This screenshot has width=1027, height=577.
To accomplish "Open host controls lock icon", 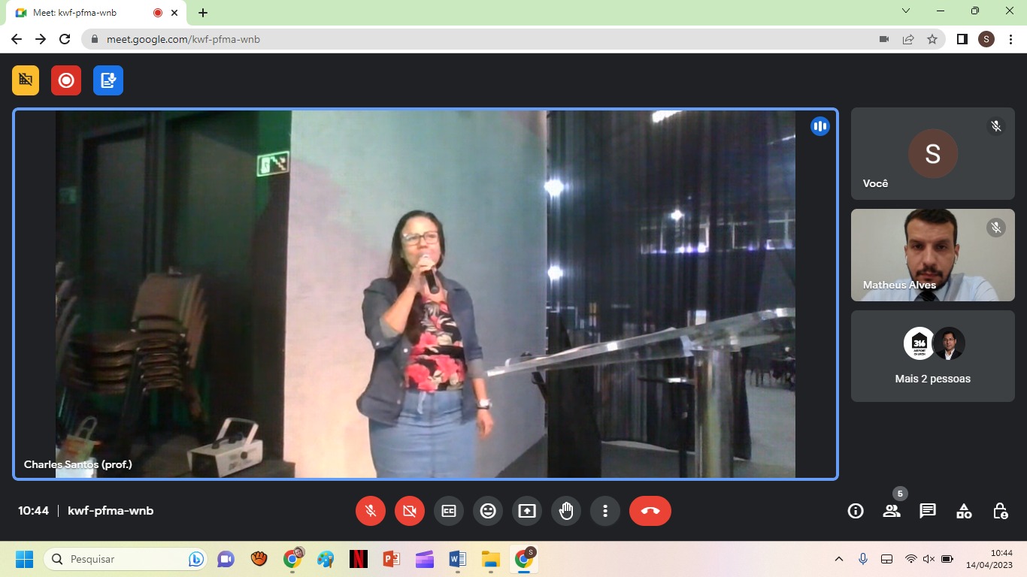I will coord(1000,511).
